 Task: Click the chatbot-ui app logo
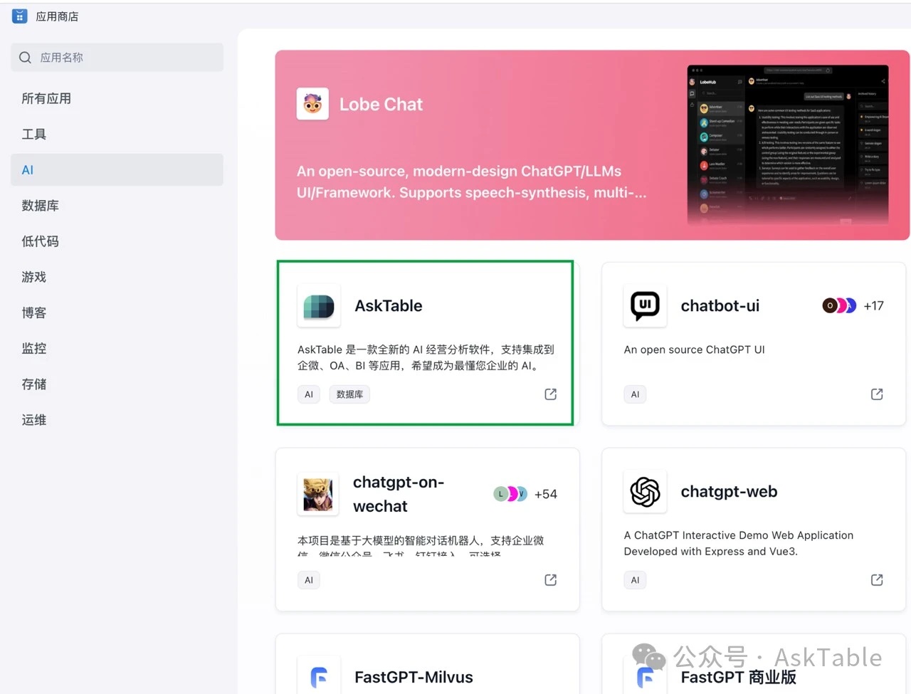click(645, 306)
